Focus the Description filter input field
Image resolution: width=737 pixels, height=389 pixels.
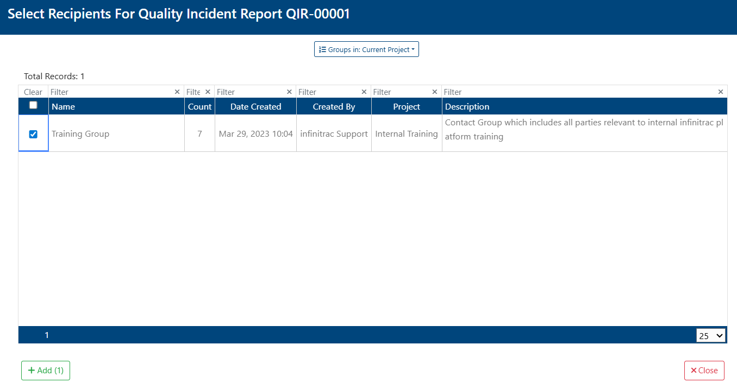(580, 92)
